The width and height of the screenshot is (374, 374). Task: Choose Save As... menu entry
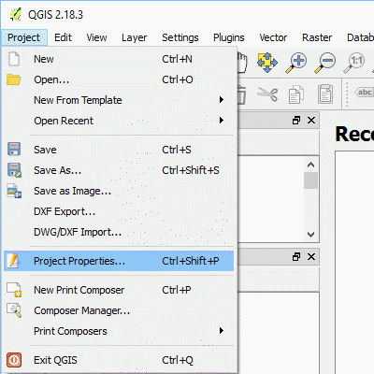[119, 170]
